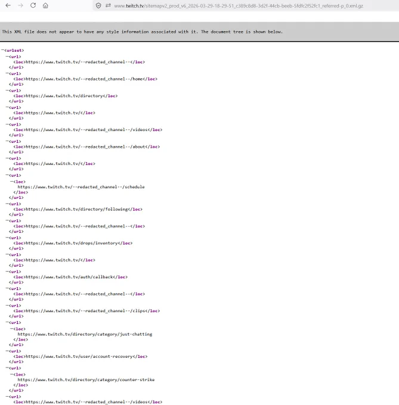Collapse the loc node for just-chatting URL
Viewport: 399px width, 405px height.
click(x=12, y=329)
